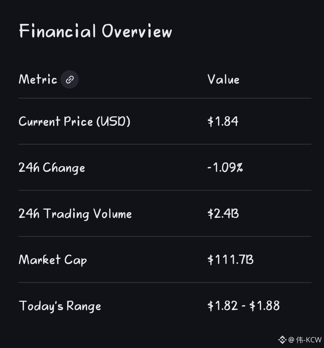Select the 24h Change row label

click(52, 168)
